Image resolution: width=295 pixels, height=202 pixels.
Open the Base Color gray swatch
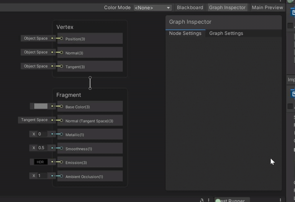41,106
